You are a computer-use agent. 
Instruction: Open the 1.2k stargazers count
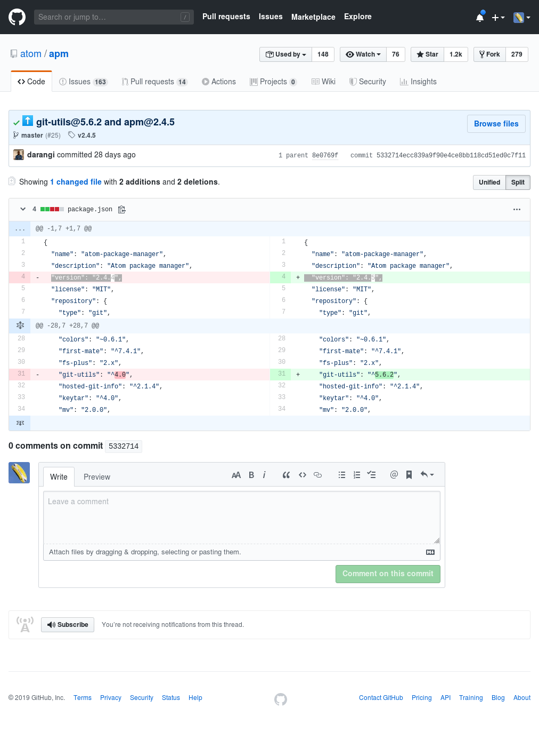pos(456,54)
